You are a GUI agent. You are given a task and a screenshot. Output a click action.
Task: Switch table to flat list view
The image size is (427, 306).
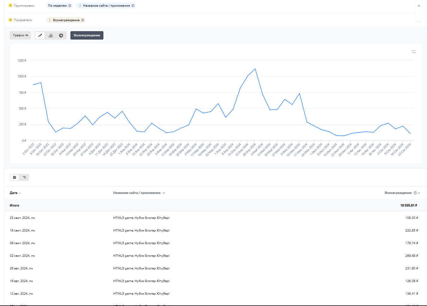(15, 177)
